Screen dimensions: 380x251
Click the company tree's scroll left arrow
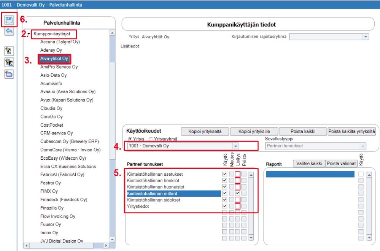pos(27,245)
